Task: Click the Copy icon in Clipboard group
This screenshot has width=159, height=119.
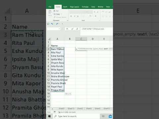Action: (55, 14)
